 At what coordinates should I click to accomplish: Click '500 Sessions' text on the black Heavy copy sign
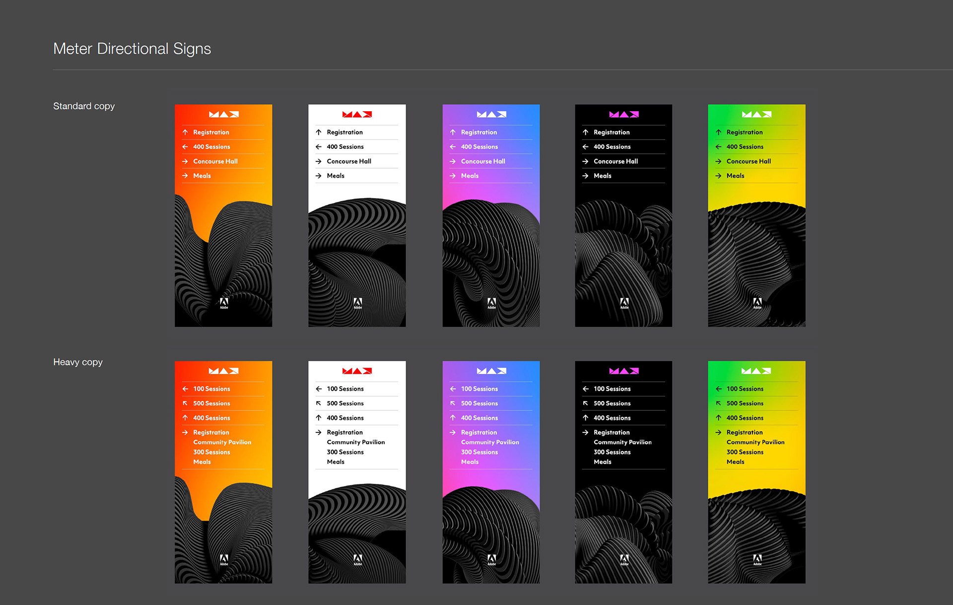point(613,403)
